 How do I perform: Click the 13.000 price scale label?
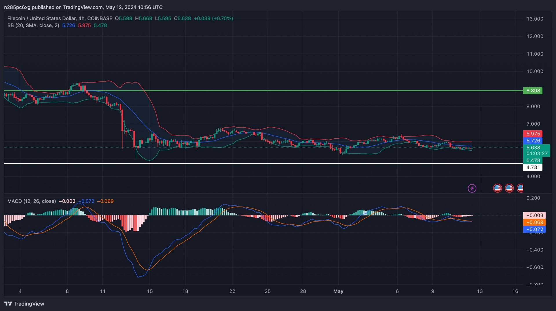[x=535, y=19]
